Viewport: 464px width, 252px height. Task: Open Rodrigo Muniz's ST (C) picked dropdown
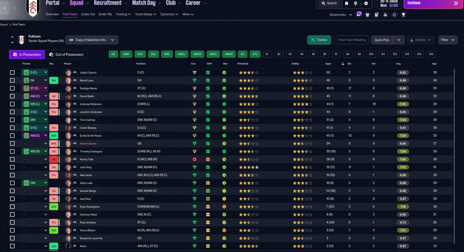click(34, 88)
